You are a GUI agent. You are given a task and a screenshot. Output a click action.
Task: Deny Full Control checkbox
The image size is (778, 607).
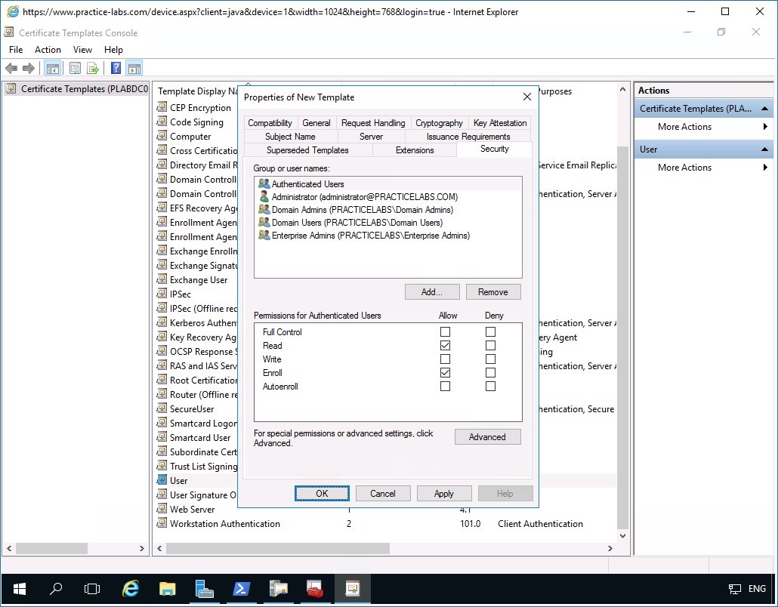pyautogui.click(x=490, y=331)
